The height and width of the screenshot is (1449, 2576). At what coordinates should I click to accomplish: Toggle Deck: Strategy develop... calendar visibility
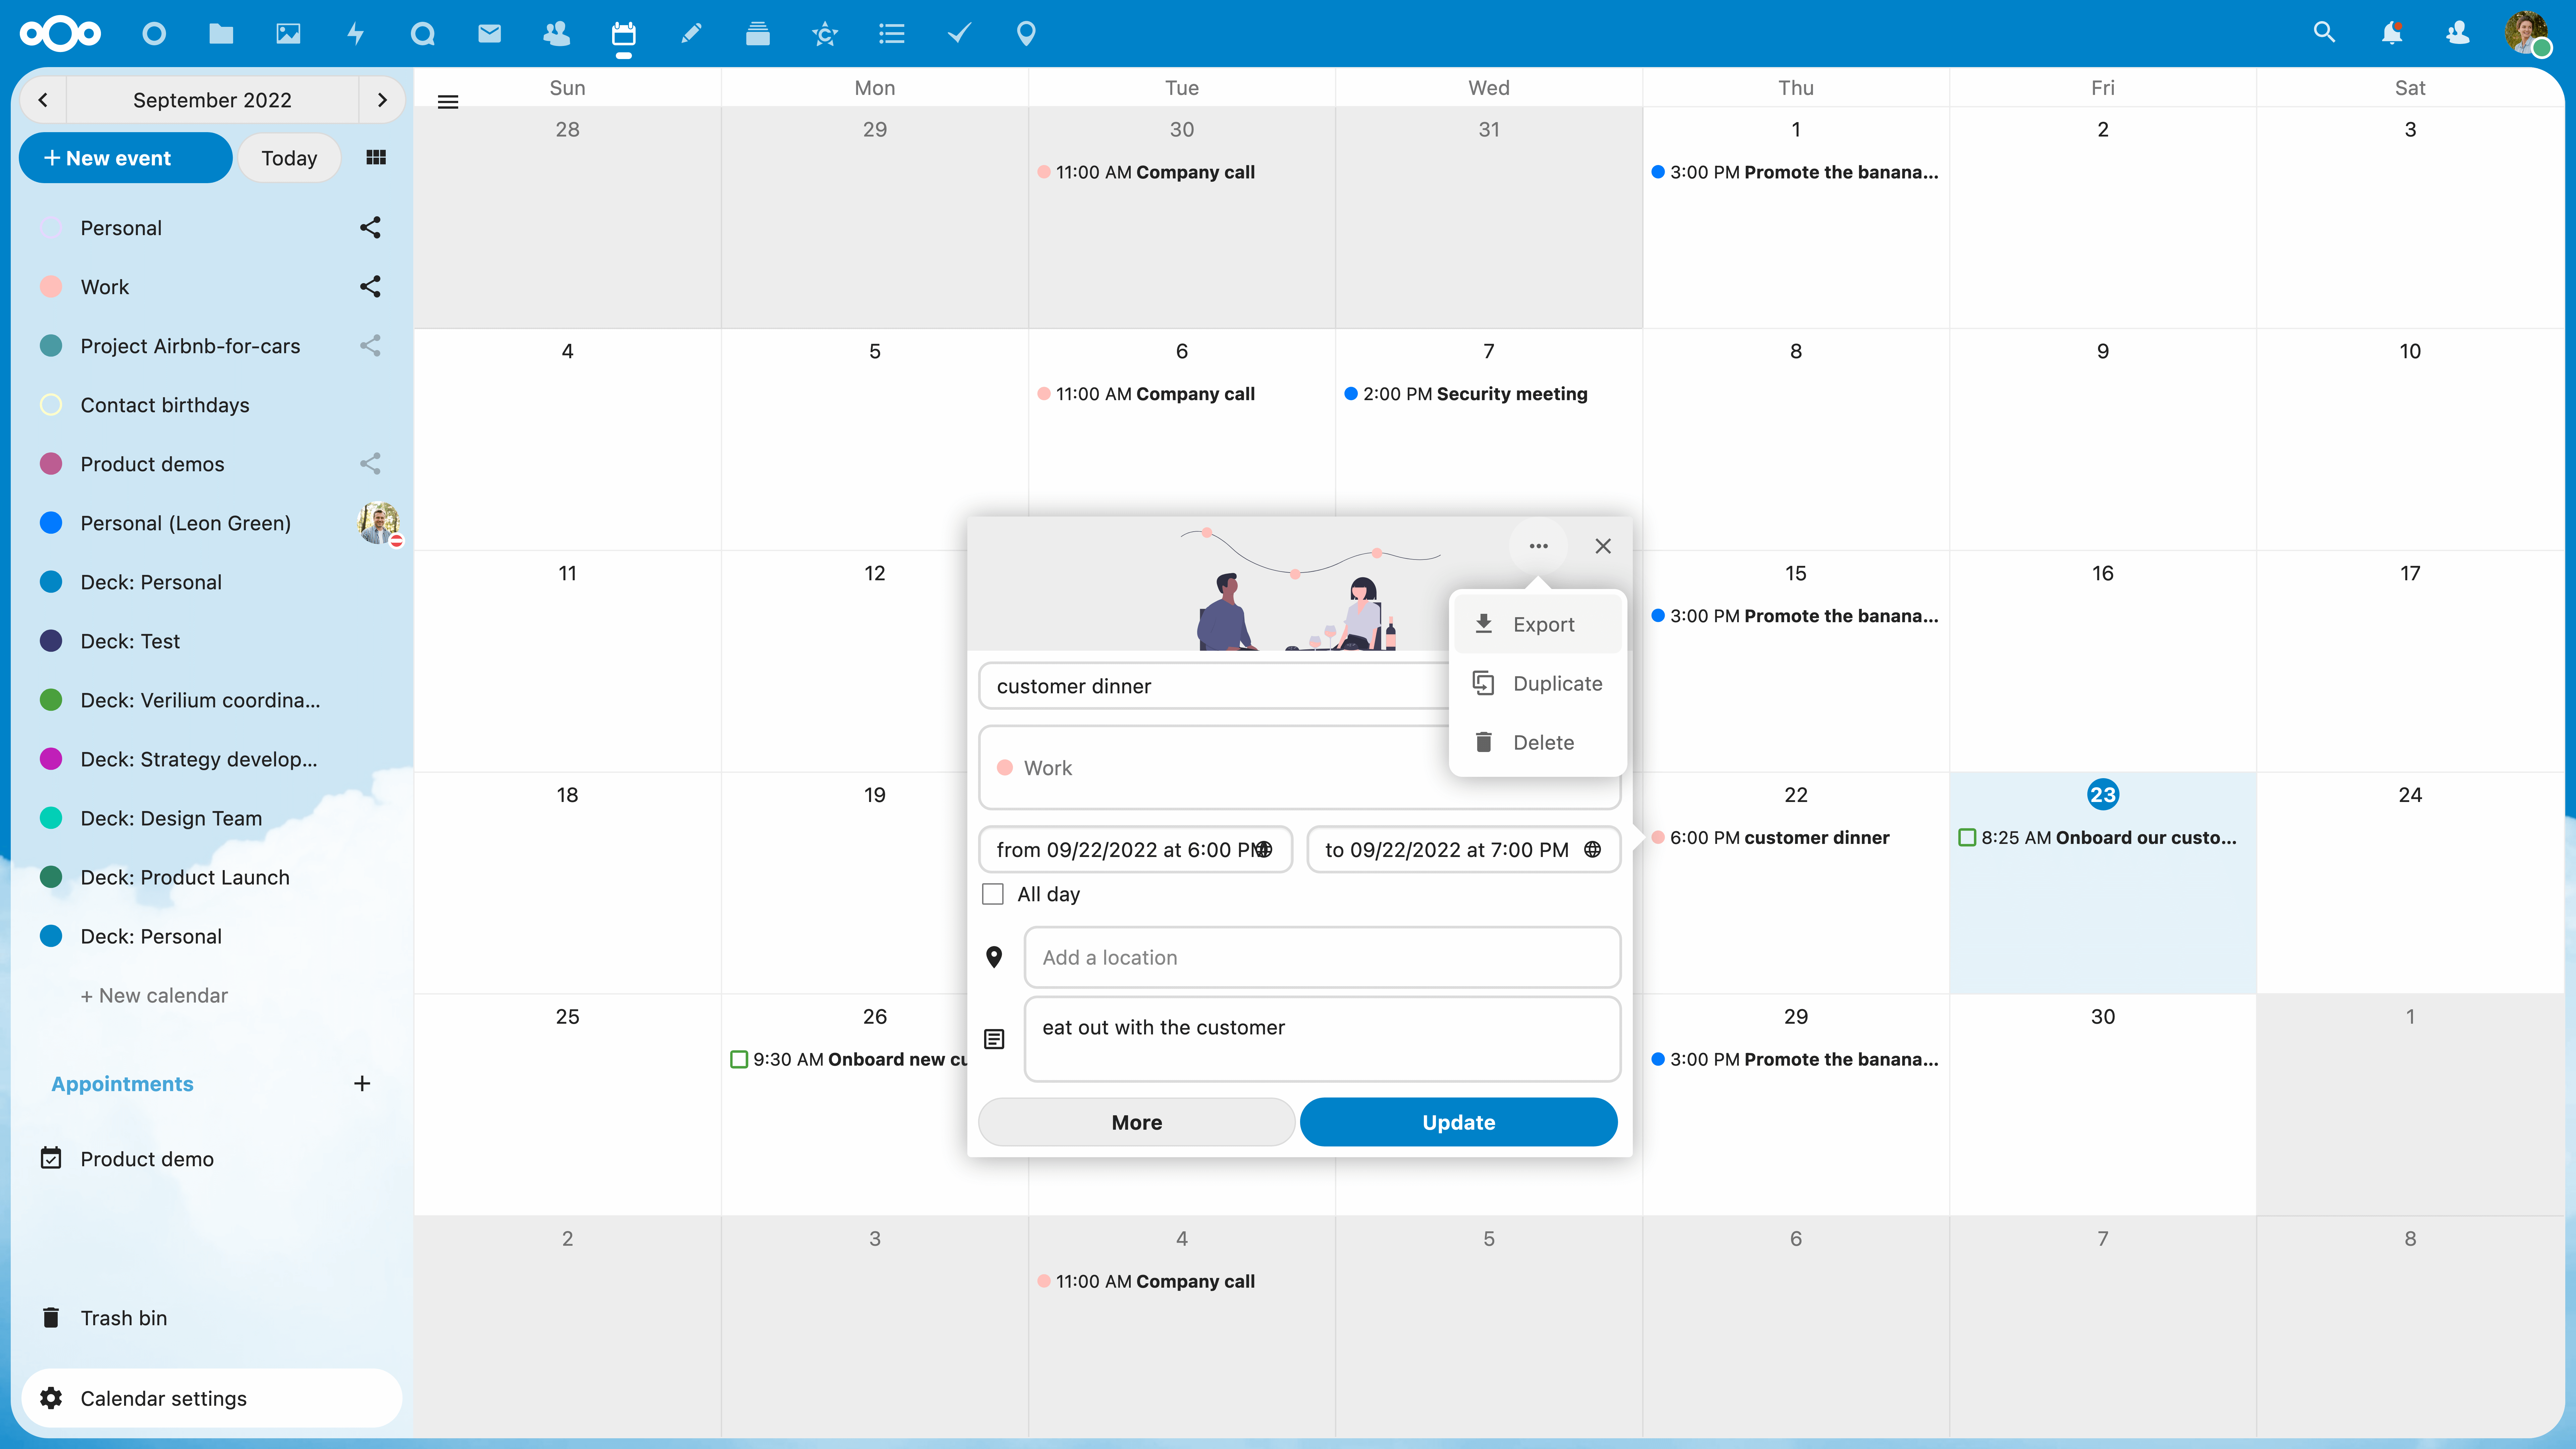[51, 759]
